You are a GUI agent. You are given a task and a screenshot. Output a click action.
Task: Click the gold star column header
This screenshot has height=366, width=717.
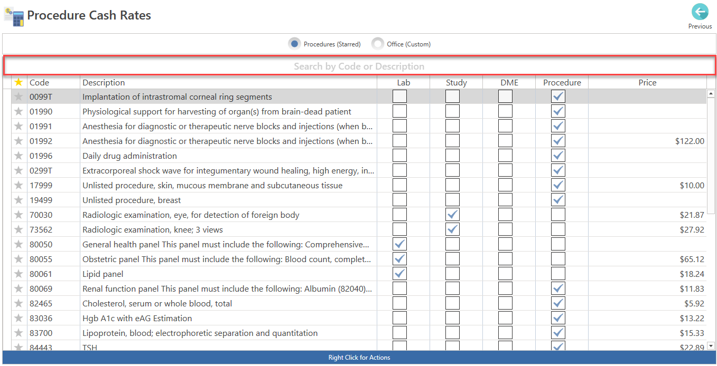coord(19,82)
